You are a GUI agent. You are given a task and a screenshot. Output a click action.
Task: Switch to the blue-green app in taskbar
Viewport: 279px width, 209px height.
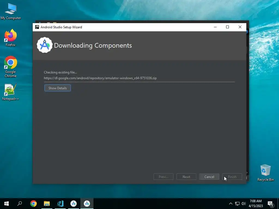pos(60,204)
